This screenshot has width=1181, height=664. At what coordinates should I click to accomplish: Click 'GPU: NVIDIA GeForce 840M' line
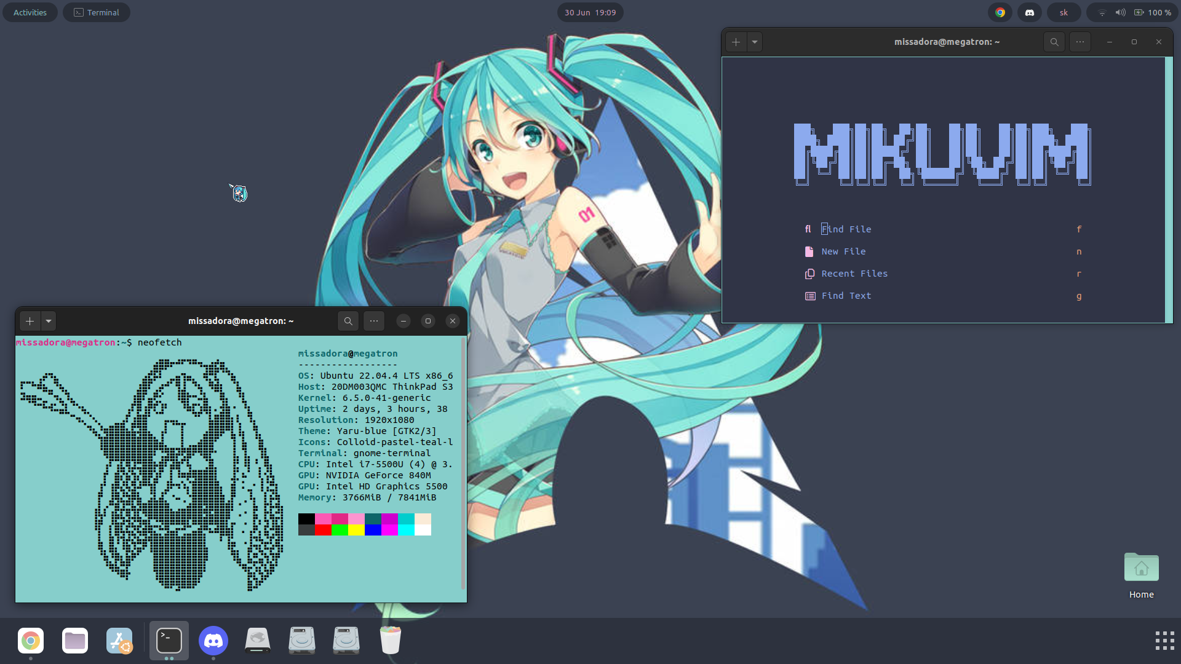(x=365, y=475)
